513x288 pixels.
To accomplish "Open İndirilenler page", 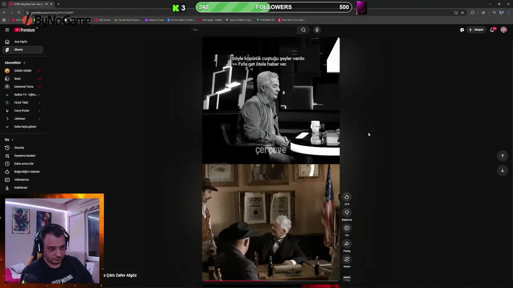I will point(22,188).
